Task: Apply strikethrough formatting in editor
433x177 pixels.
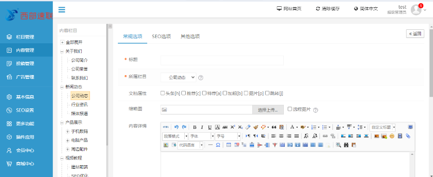Action: (x=225, y=127)
